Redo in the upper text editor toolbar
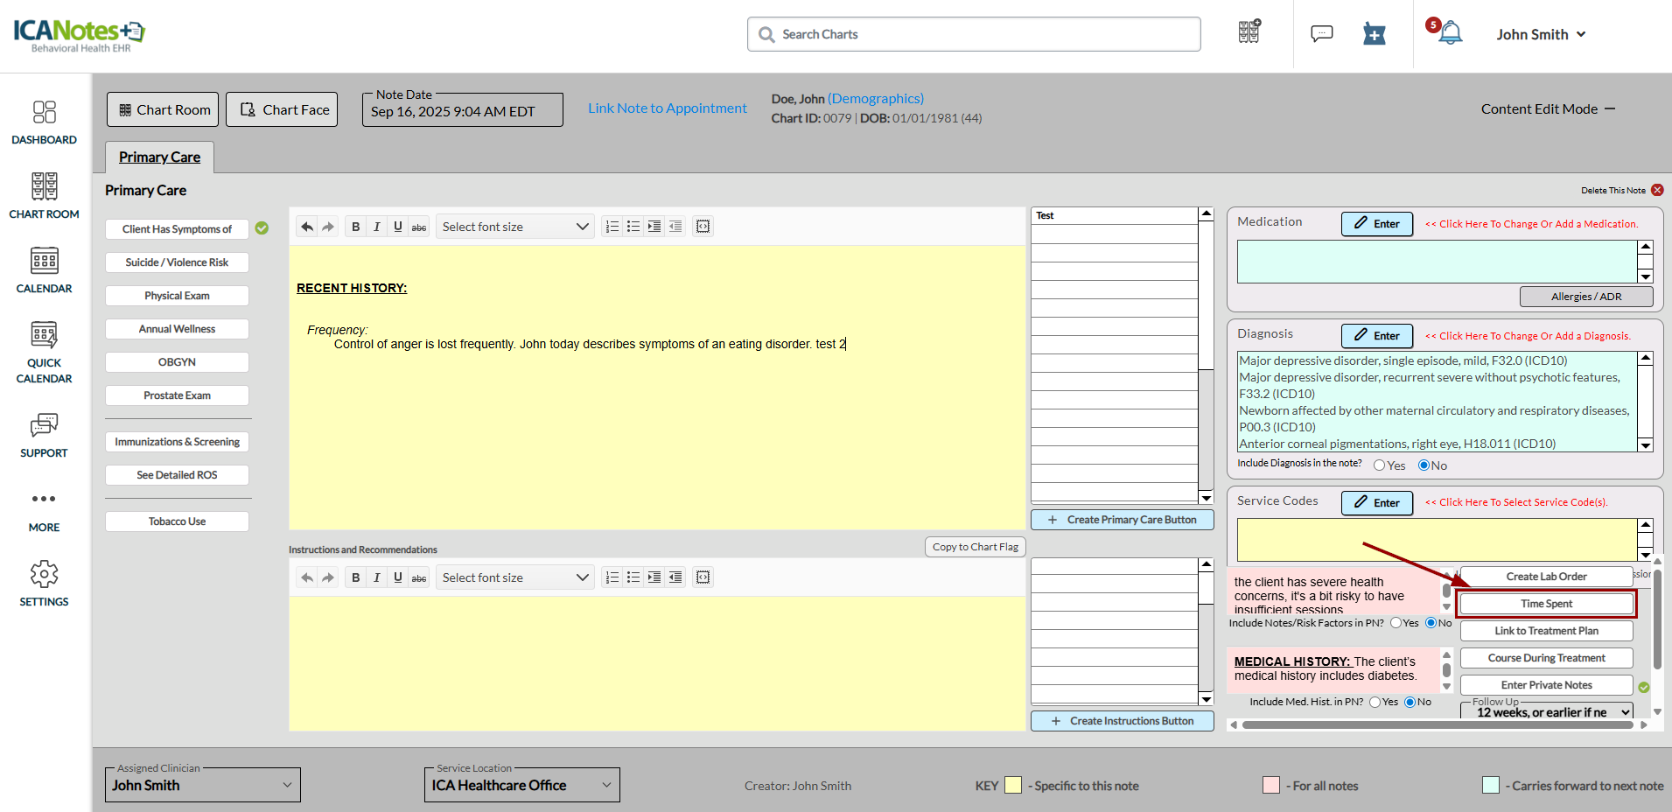Image resolution: width=1672 pixels, height=812 pixels. point(328,227)
